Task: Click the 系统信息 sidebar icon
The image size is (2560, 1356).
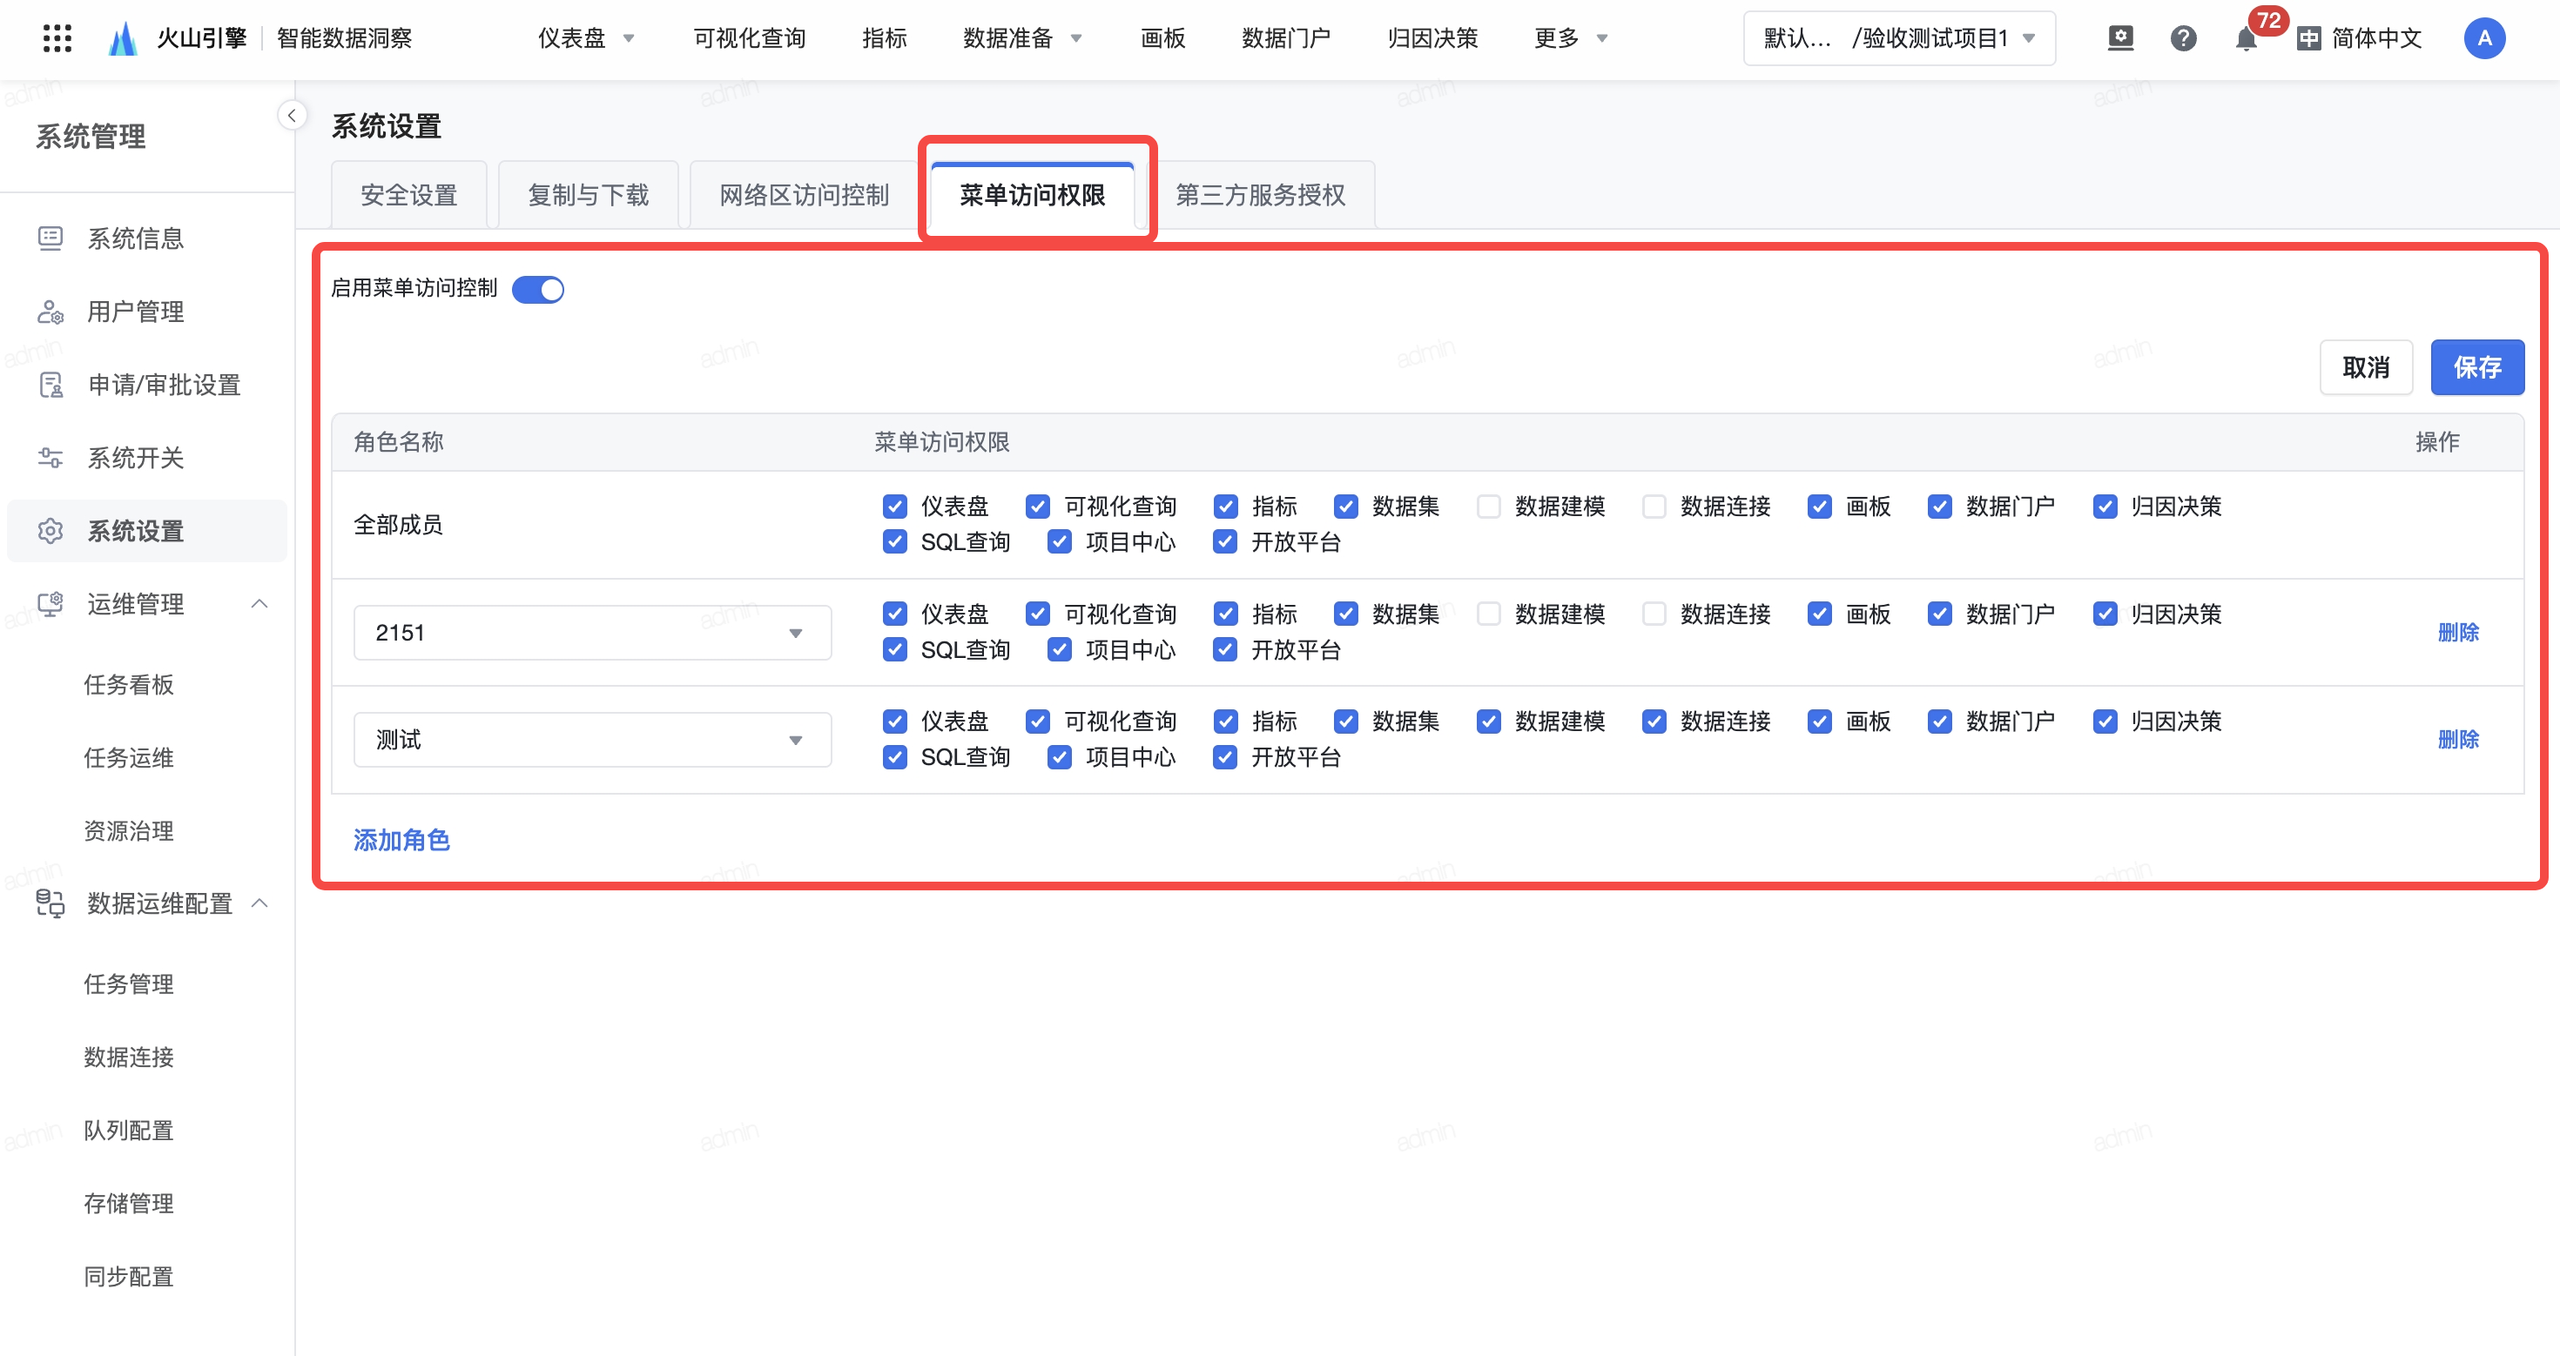Action: (x=50, y=238)
